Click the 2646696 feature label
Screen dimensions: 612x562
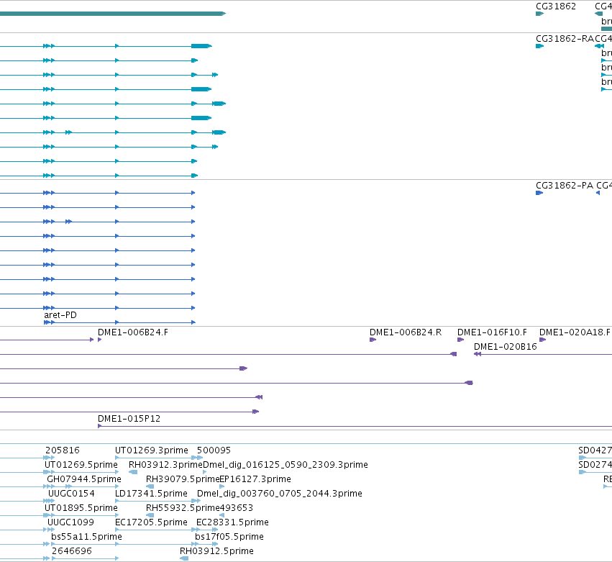tap(72, 551)
